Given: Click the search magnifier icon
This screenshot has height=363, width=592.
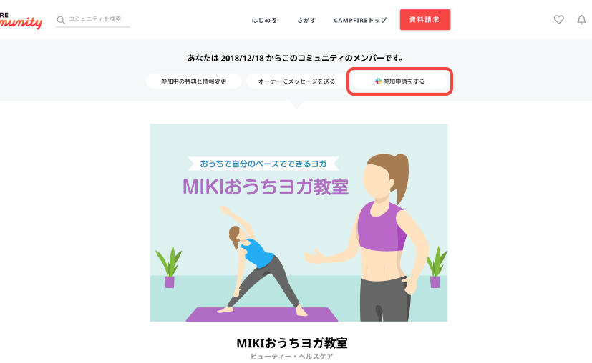Looking at the screenshot, I should pyautogui.click(x=60, y=20).
